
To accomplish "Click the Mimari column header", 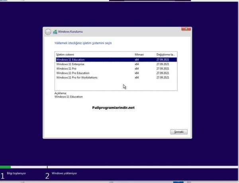I will [139, 54].
